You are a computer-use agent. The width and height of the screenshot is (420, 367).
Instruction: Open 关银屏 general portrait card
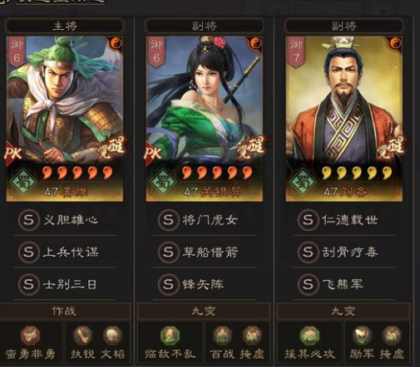(205, 119)
